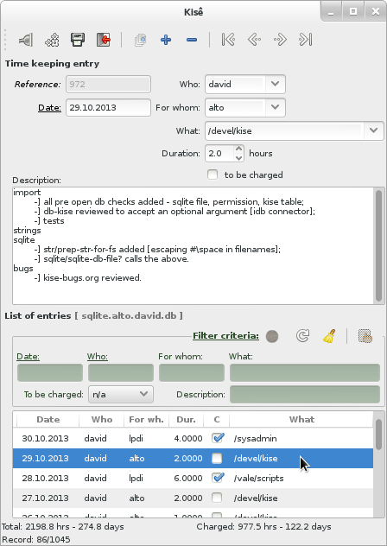
Task: Click the Filter criteria label
Action: click(225, 336)
